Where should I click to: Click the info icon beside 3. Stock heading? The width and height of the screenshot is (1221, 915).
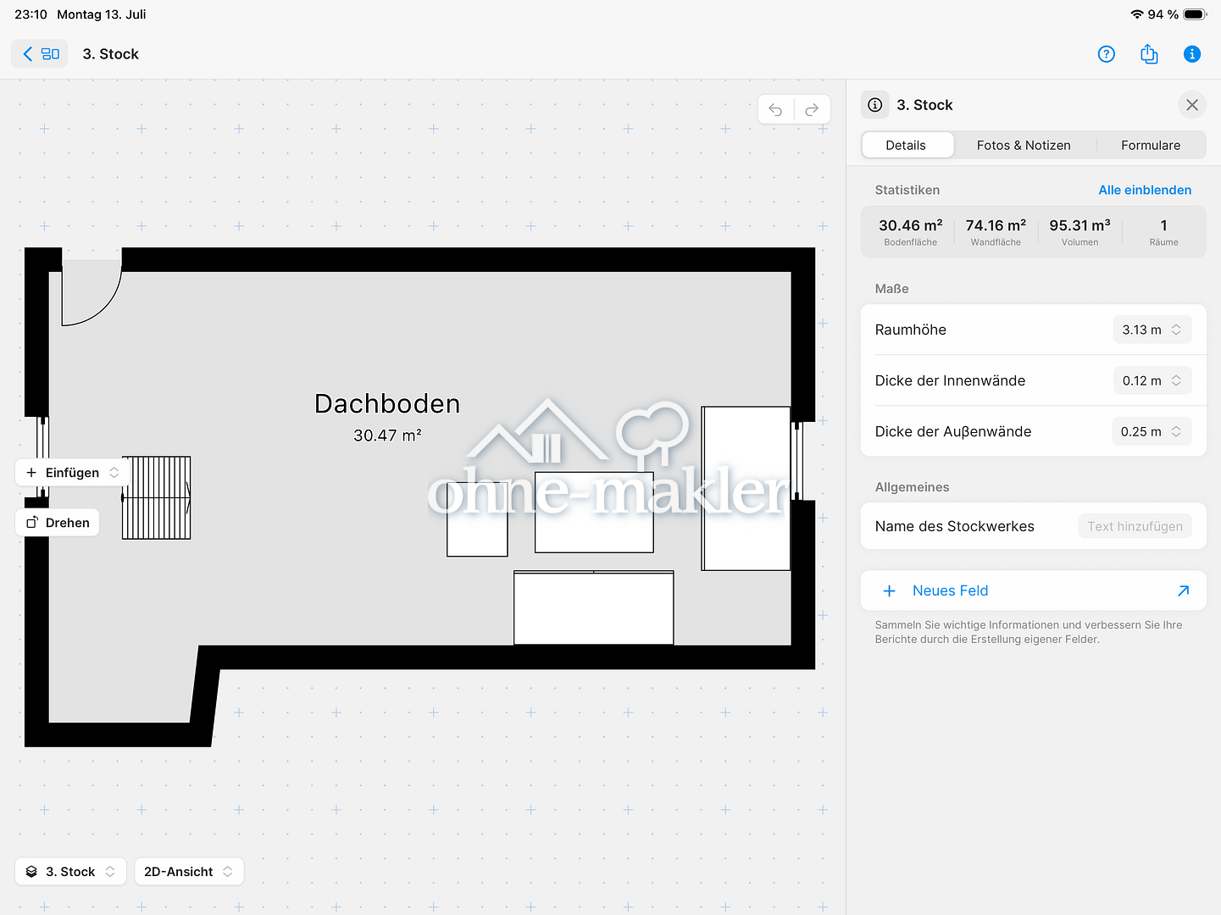(x=875, y=105)
